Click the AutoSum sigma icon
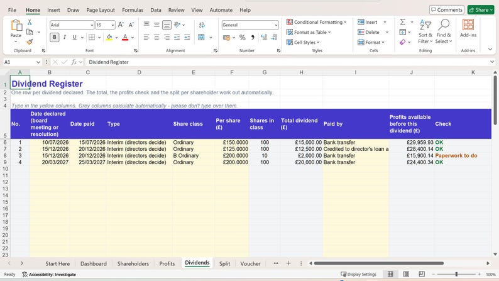Screen dimensions: 499x281 coord(403,22)
